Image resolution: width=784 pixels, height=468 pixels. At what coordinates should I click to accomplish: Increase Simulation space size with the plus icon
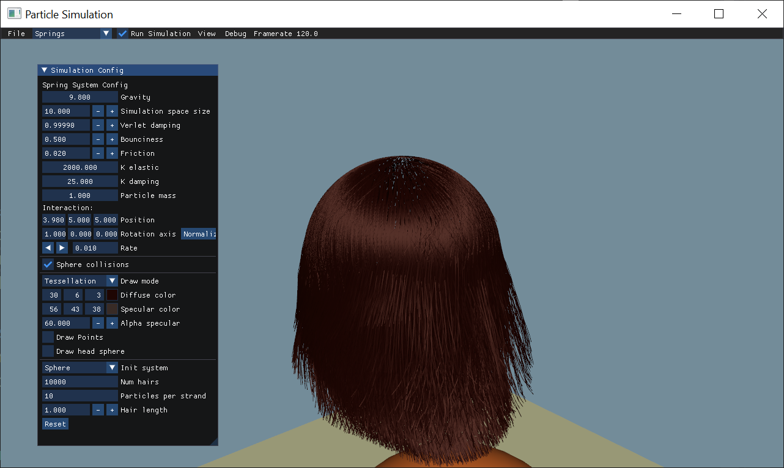click(112, 111)
